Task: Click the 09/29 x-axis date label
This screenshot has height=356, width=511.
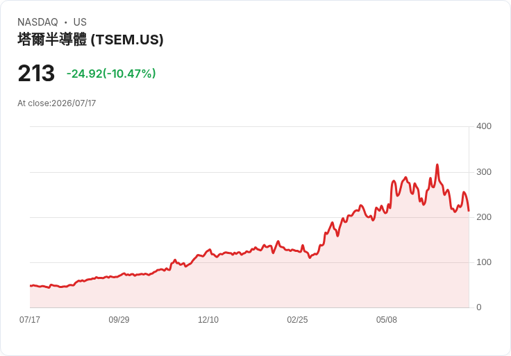Action: coord(119,319)
